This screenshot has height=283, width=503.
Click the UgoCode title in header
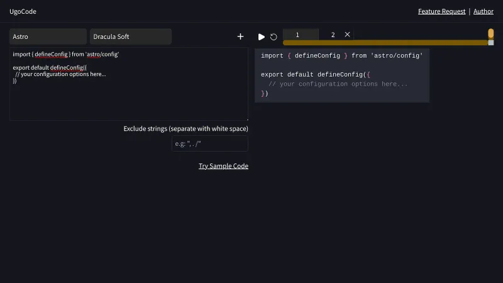point(23,11)
